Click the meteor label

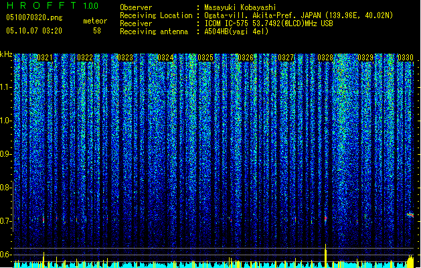(95, 21)
